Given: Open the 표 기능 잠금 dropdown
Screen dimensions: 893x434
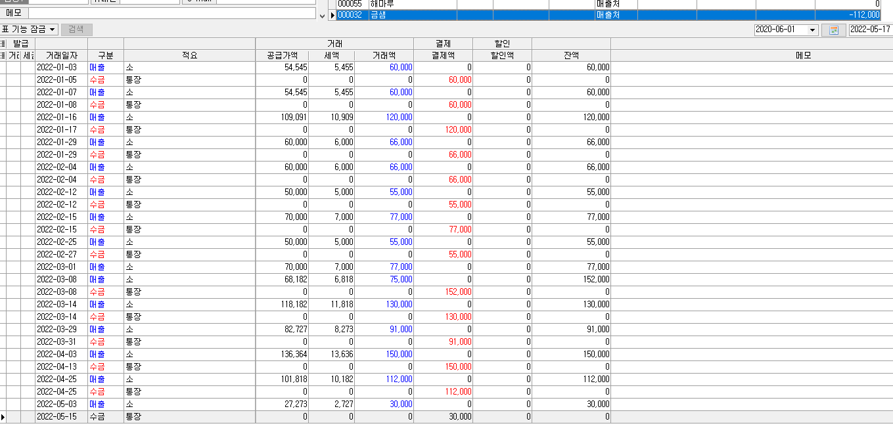Looking at the screenshot, I should pyautogui.click(x=53, y=30).
